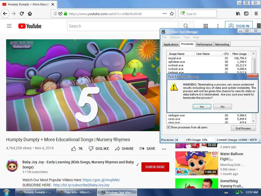
Task: Open Water Balloon Fight video thumbnail
Action: pyautogui.click(x=197, y=163)
